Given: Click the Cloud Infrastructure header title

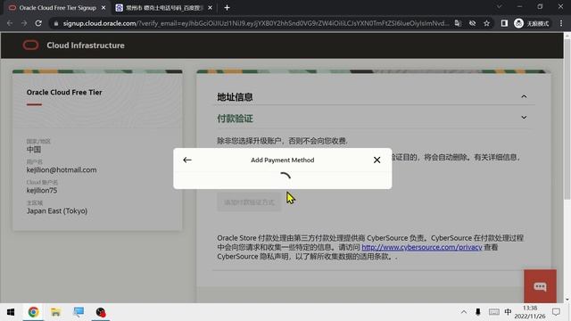Looking at the screenshot, I should 86,45.
